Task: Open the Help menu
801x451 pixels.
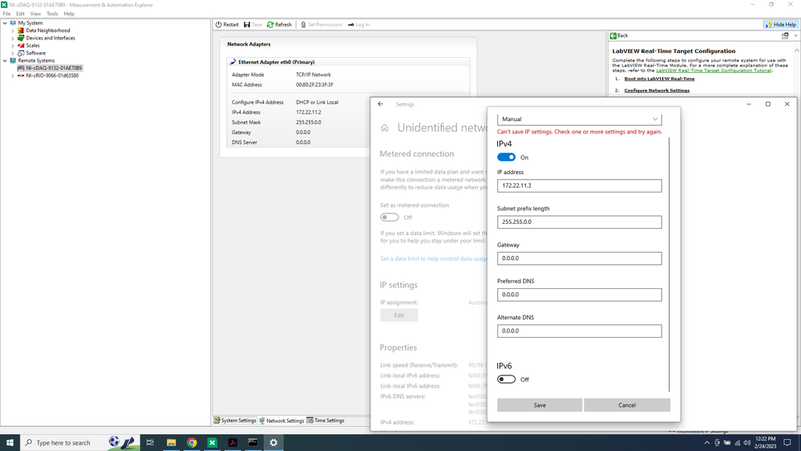Action: (x=69, y=14)
